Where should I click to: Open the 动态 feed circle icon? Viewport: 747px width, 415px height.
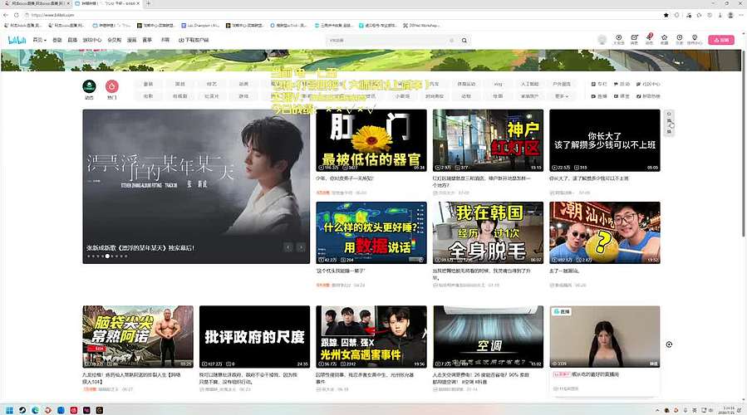coord(89,86)
